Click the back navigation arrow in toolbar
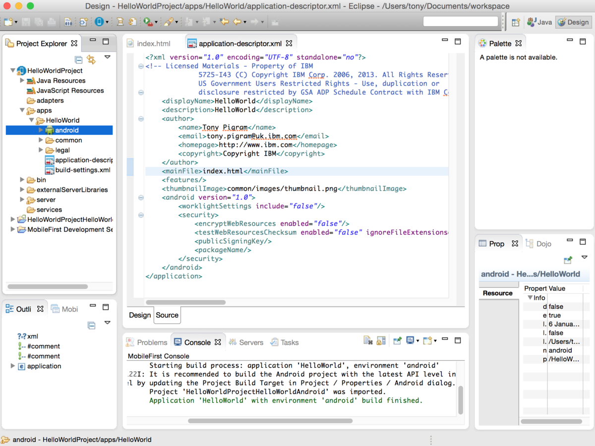595x446 pixels. click(x=237, y=22)
